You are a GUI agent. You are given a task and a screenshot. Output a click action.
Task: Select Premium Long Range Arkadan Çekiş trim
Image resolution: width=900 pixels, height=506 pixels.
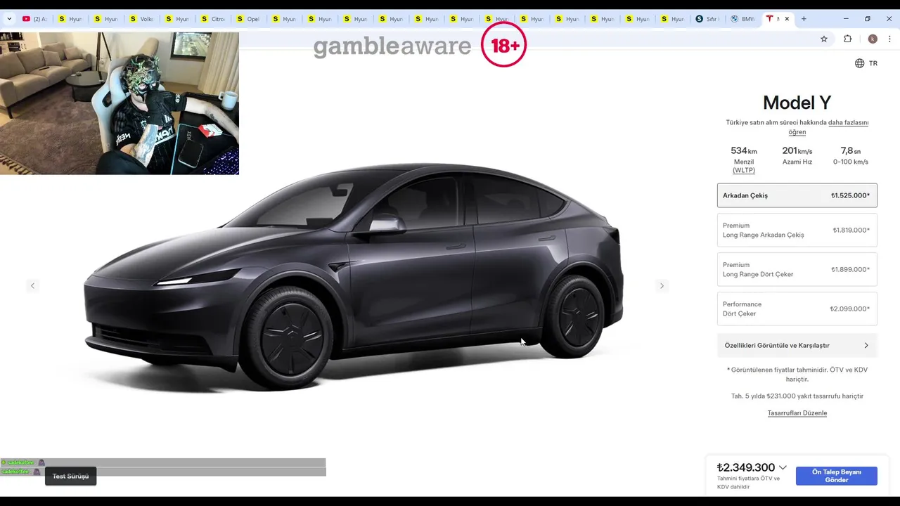click(797, 230)
